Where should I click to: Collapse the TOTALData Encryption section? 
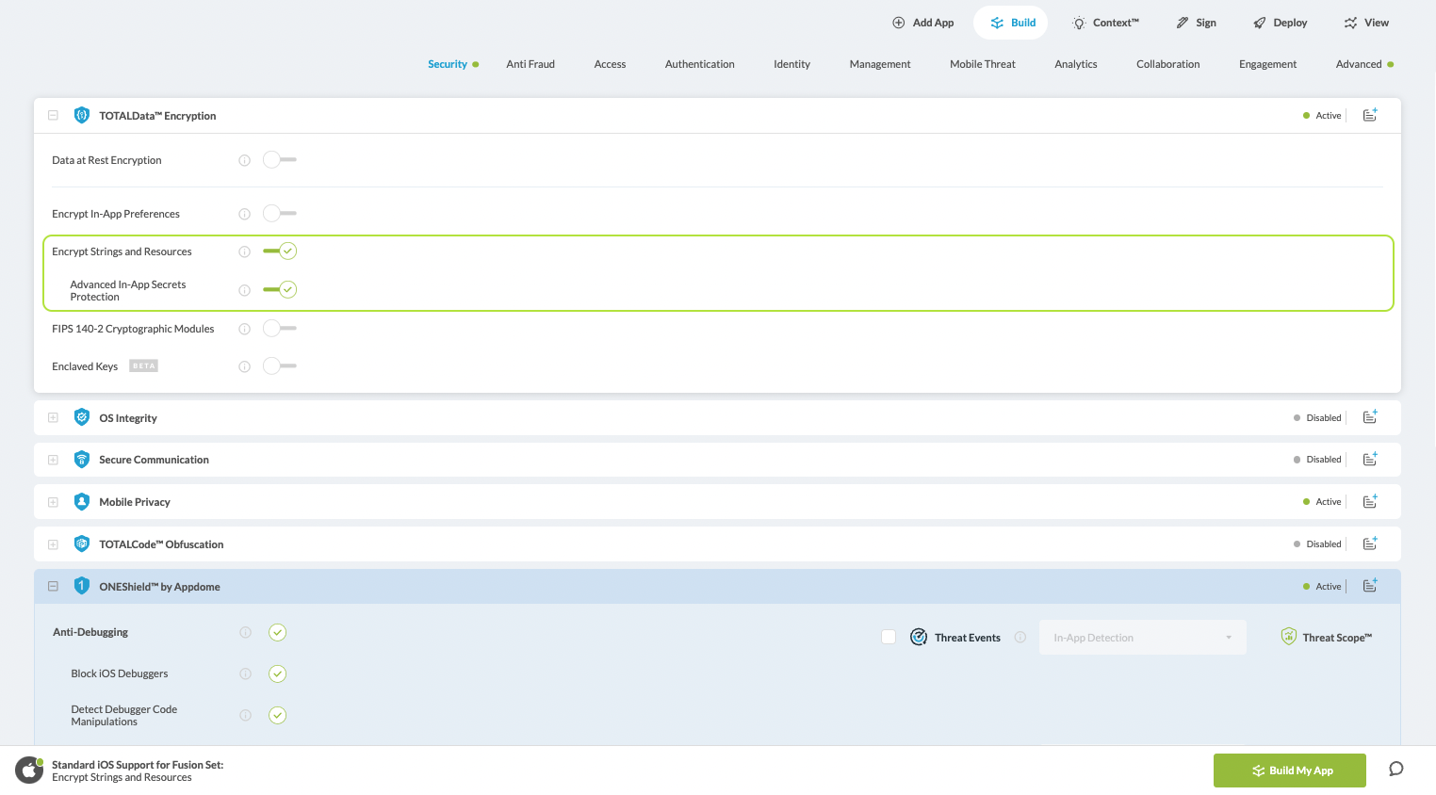(54, 115)
